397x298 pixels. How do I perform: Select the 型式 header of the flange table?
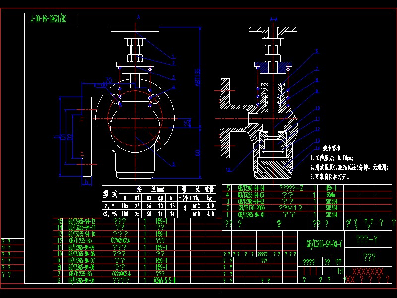(110, 192)
